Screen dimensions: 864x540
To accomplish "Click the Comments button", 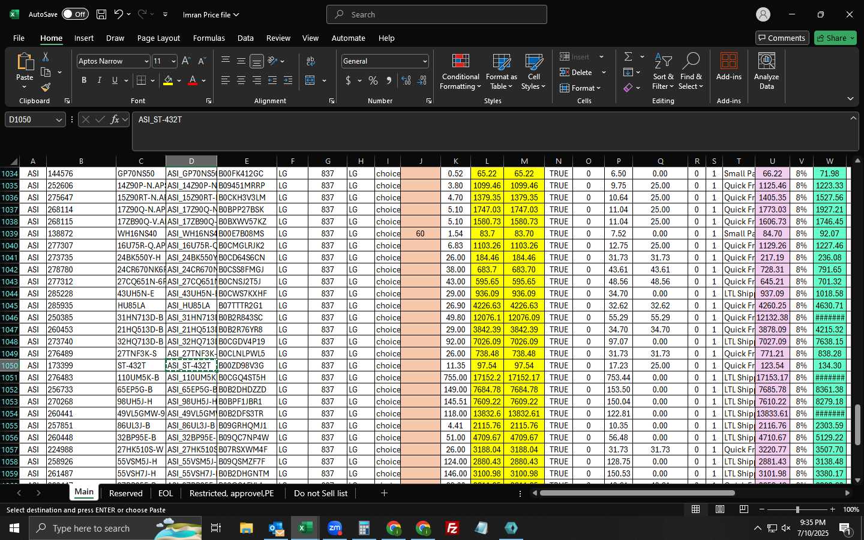I will coord(782,38).
